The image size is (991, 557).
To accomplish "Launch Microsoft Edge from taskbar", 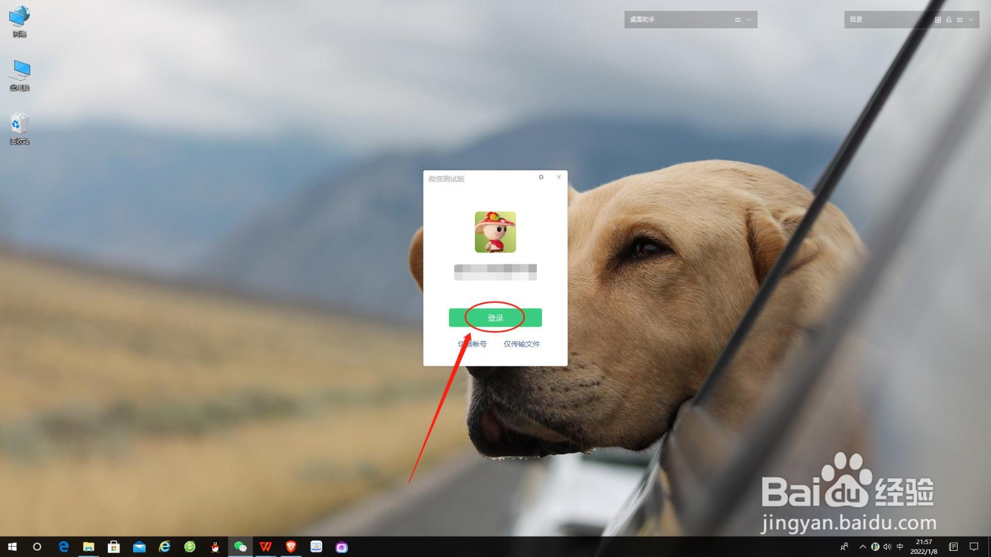I will pos(63,546).
